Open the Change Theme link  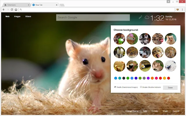132,111
